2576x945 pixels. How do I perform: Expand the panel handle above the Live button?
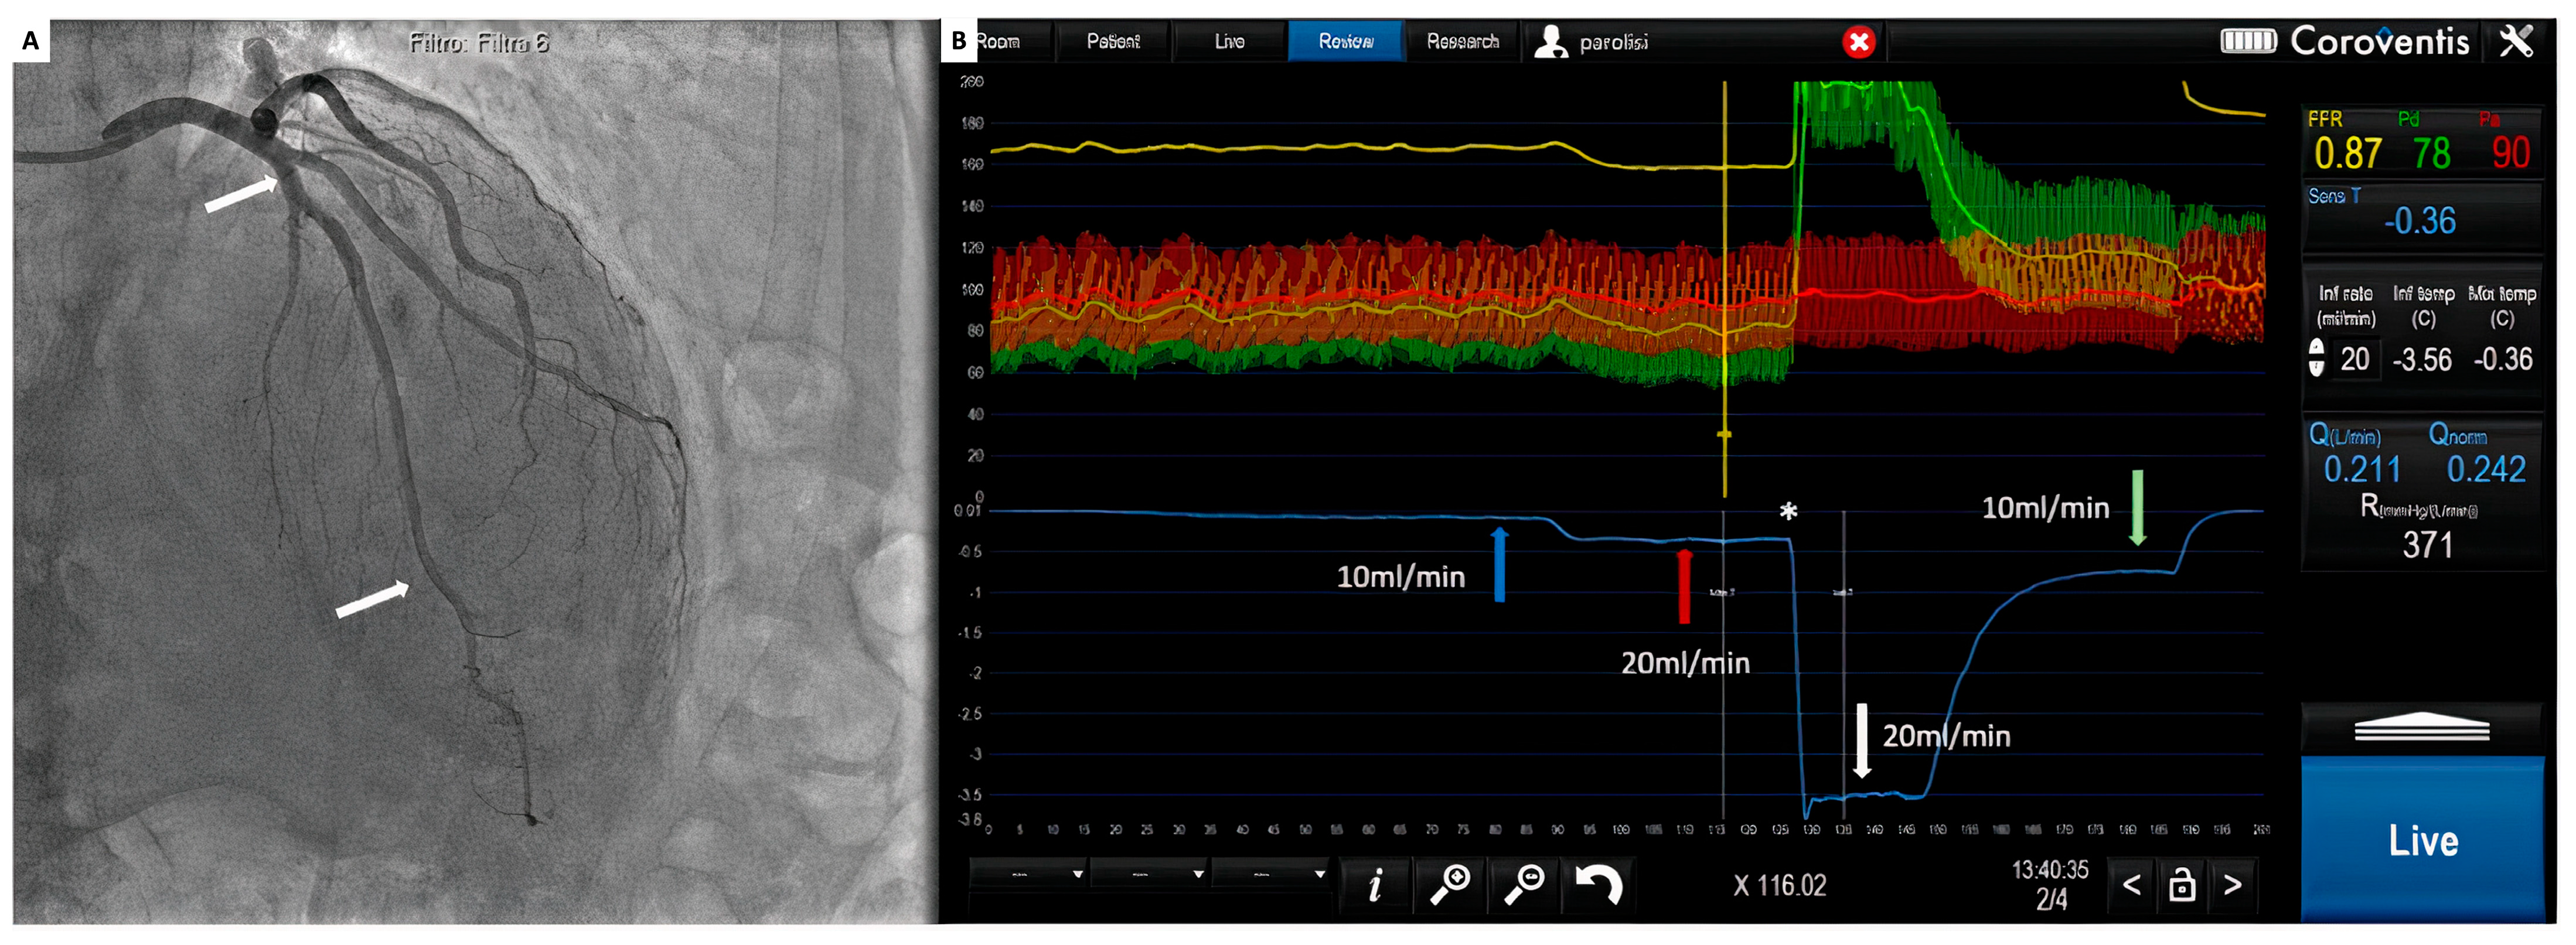2421,728
